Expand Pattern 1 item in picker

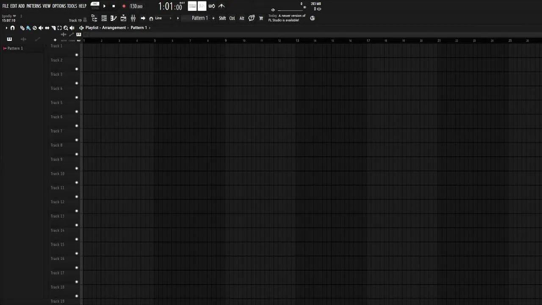point(5,48)
